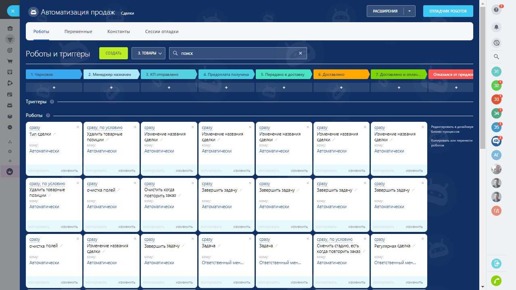Open chat with АГ avatar
The width and height of the screenshot is (516, 290).
[x=497, y=155]
